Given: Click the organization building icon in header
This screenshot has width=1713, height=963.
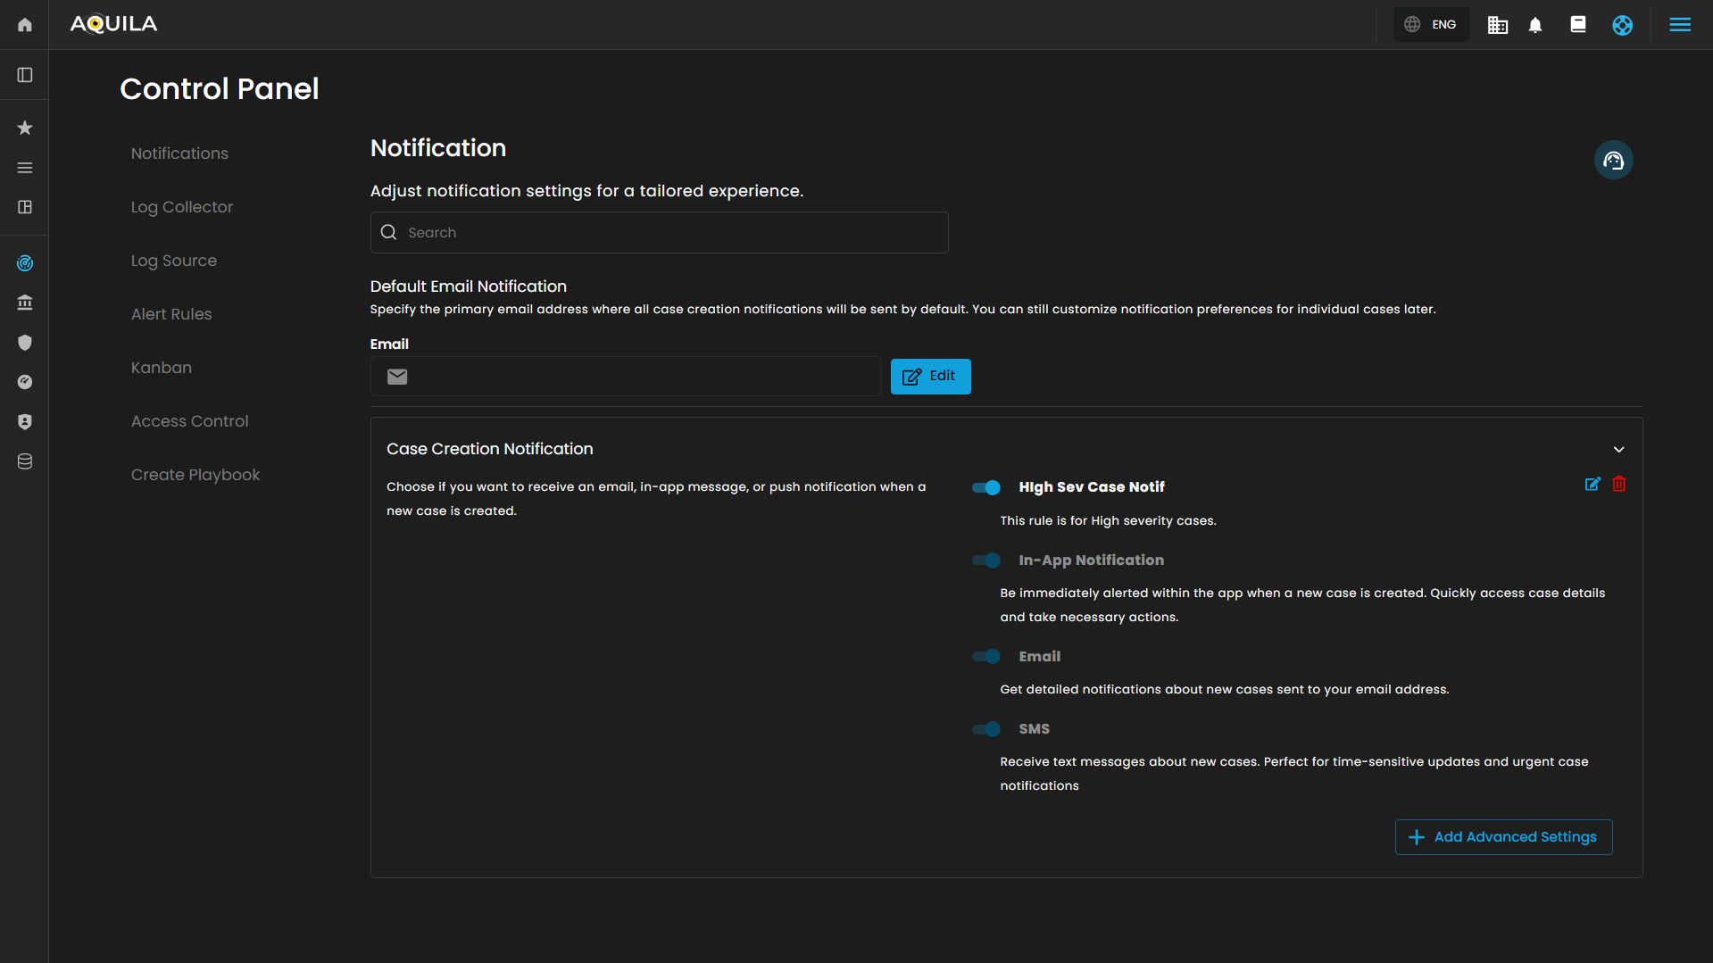Looking at the screenshot, I should pyautogui.click(x=1497, y=25).
